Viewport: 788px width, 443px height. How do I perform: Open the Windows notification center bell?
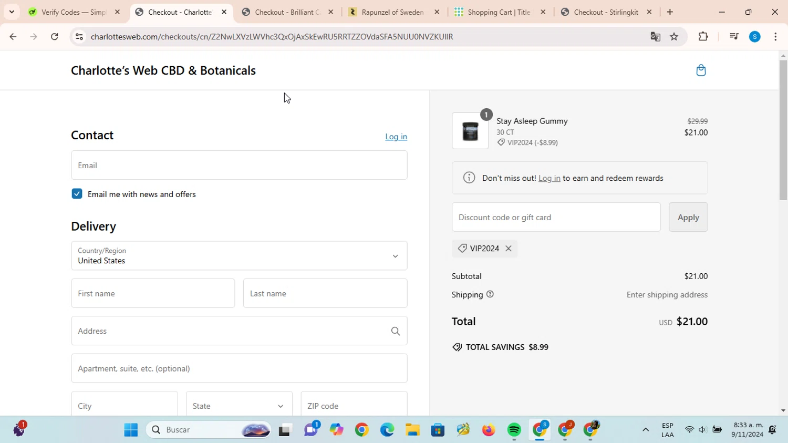click(773, 430)
